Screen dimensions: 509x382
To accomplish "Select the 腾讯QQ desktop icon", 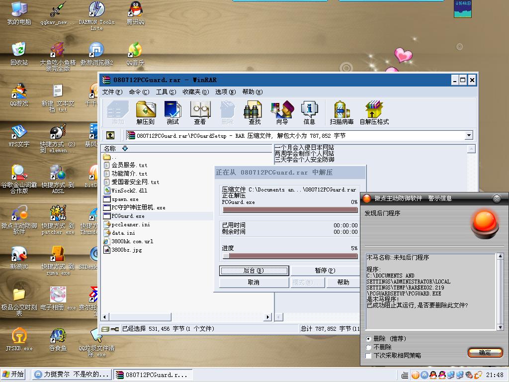I will (x=135, y=13).
